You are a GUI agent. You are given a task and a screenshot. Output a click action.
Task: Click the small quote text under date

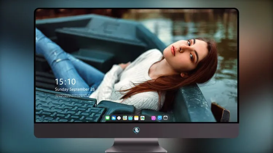(73, 96)
